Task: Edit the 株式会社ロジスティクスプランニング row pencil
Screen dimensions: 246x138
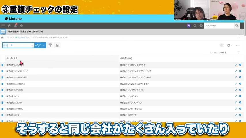Action: (x=236, y=71)
